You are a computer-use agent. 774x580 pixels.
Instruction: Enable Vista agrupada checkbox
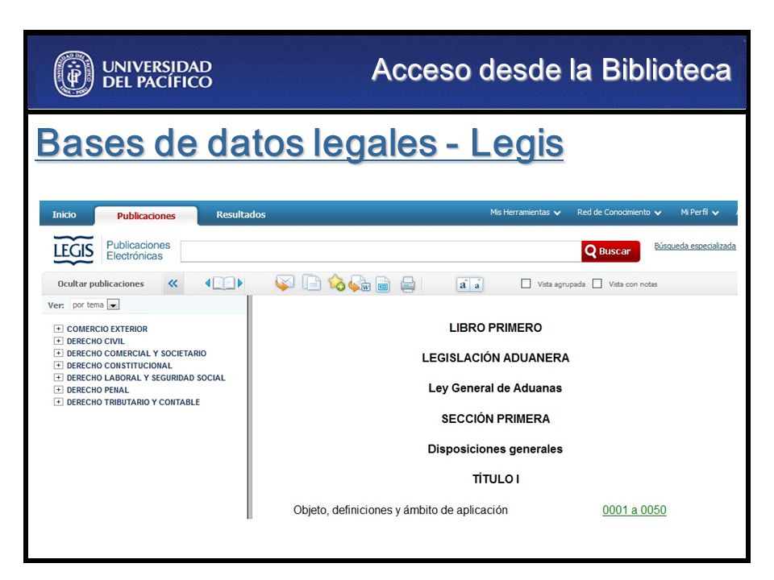[526, 284]
